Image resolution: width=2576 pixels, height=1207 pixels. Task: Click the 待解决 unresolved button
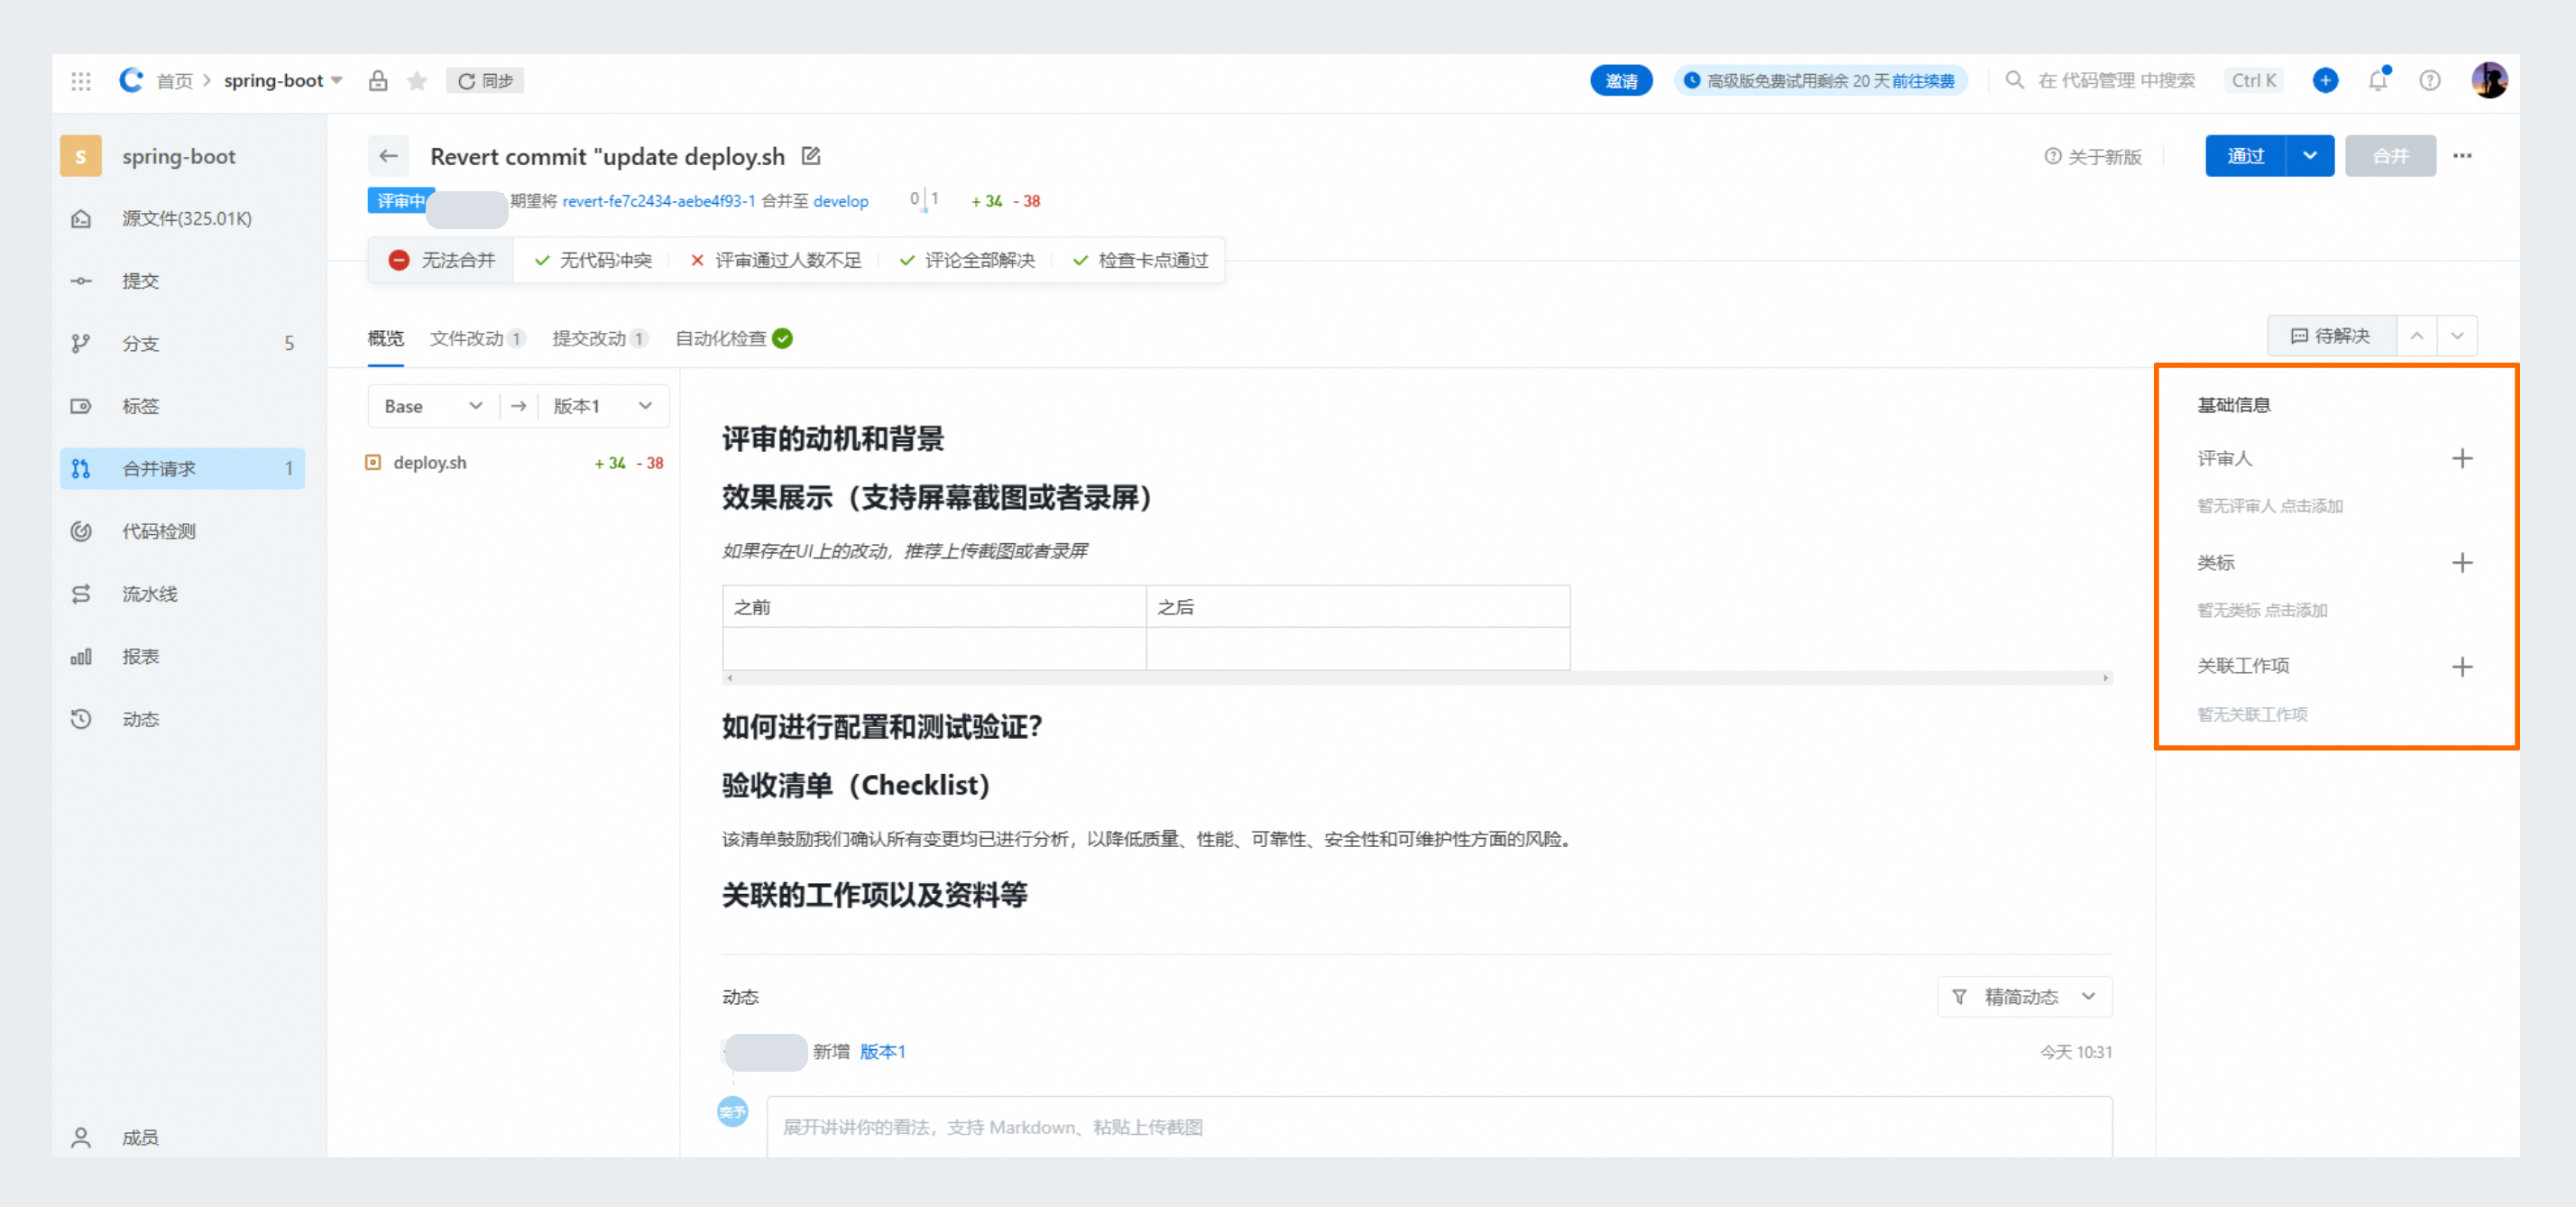[x=2331, y=336]
